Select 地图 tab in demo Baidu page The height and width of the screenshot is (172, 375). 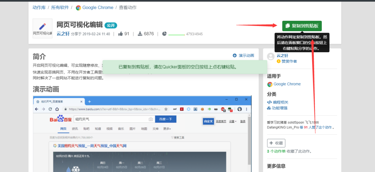(144, 129)
